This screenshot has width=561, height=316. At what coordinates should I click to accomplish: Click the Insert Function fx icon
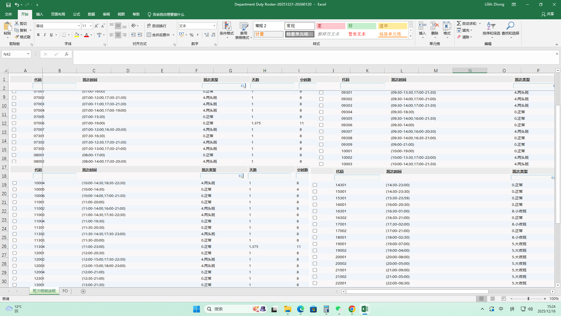pyautogui.click(x=67, y=54)
